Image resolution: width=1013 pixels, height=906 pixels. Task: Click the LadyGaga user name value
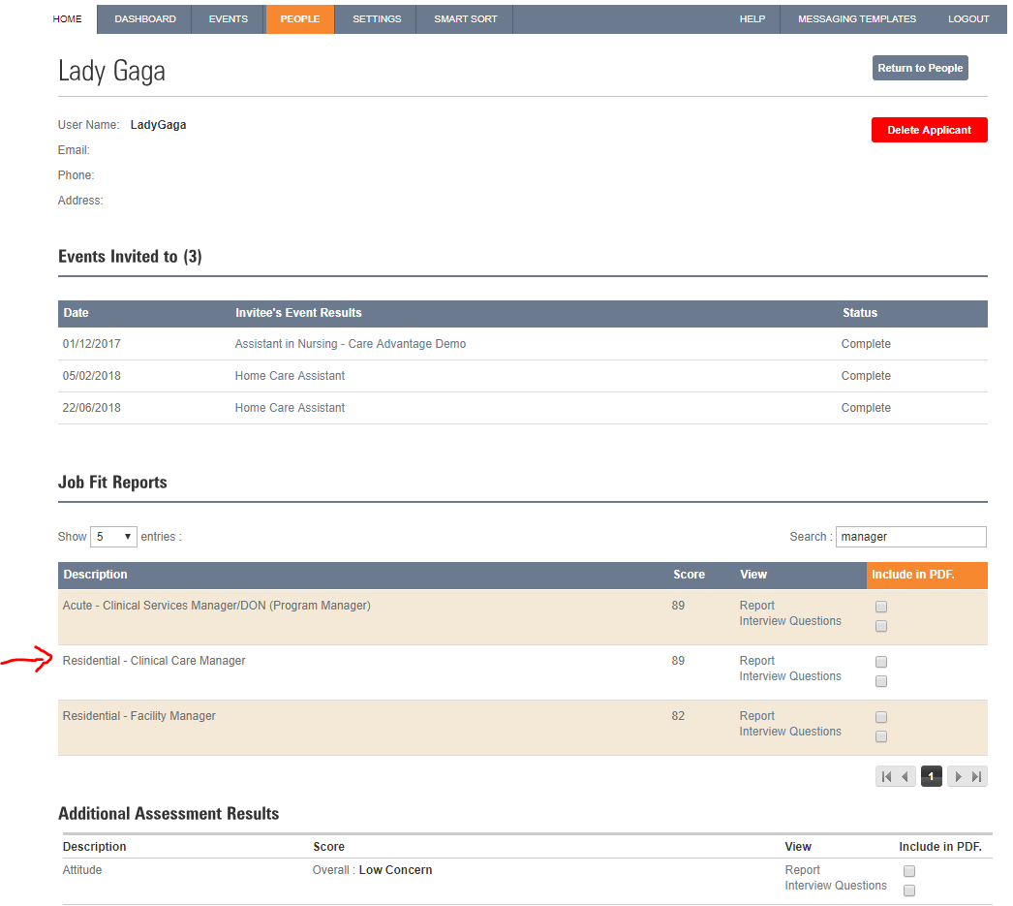pyautogui.click(x=158, y=125)
